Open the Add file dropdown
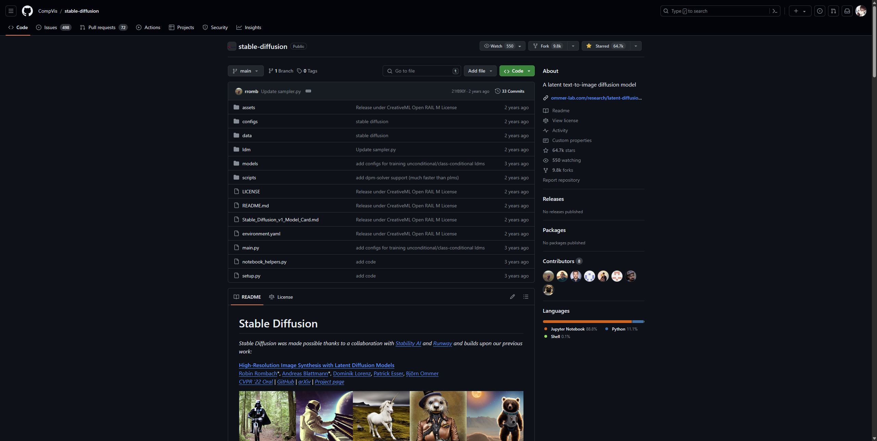Screen dimensions: 877x441 [x=480, y=71]
